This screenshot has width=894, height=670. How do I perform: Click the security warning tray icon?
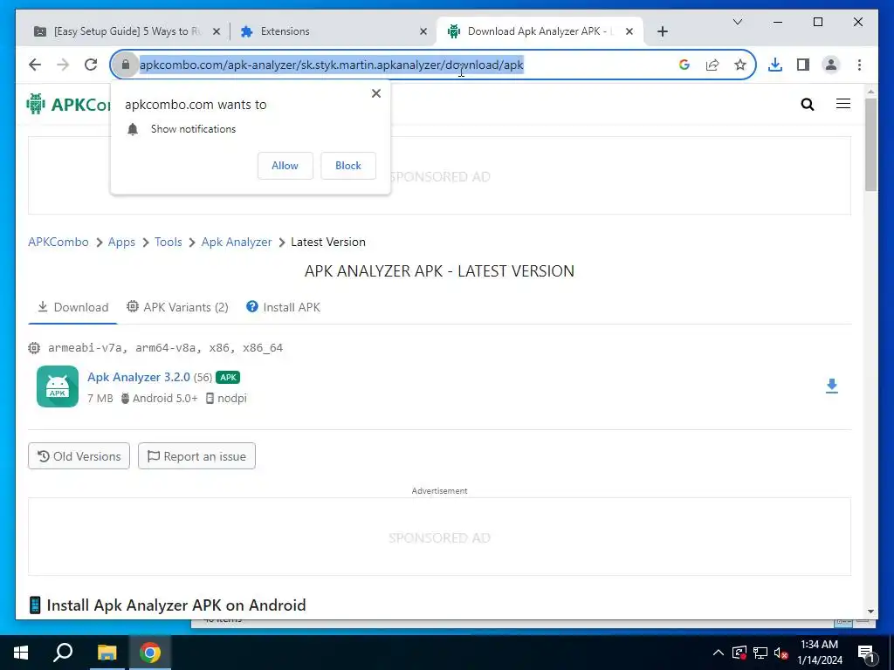(739, 653)
